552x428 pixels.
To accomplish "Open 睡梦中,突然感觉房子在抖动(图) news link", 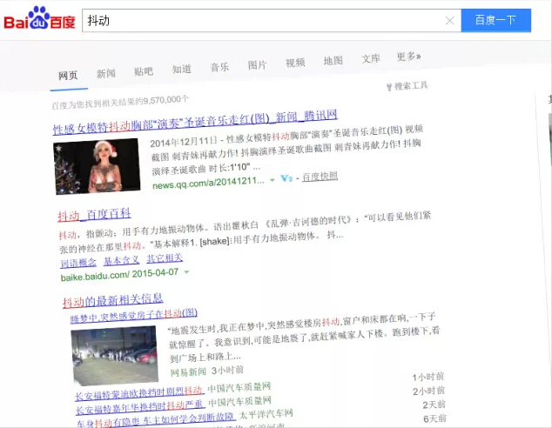I will click(x=134, y=316).
